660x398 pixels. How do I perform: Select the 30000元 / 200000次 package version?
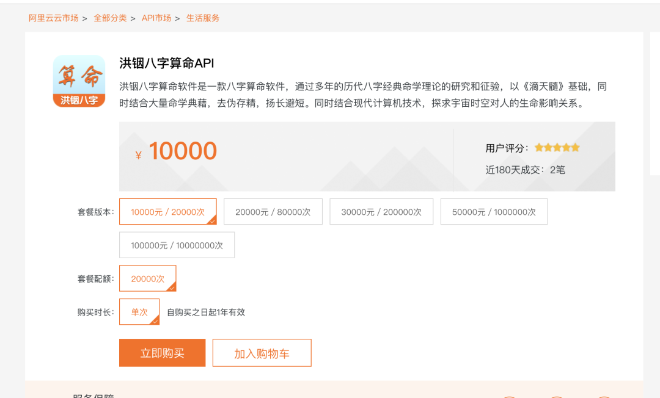click(x=381, y=211)
